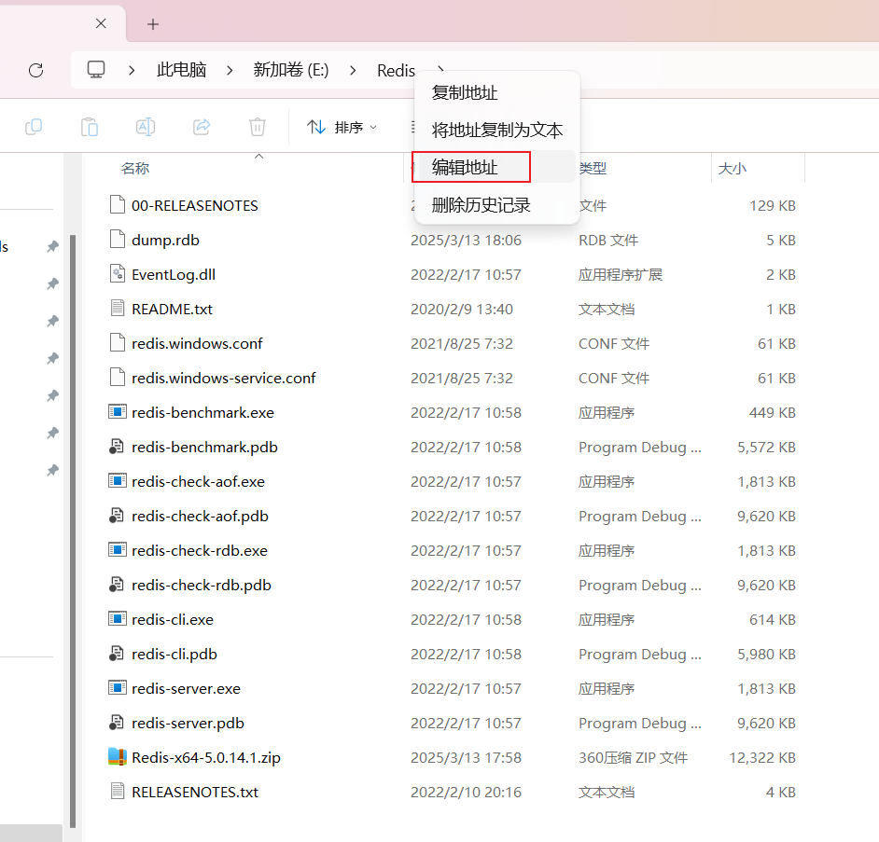Viewport: 879px width, 842px height.
Task: Click the redis-server.exe application icon
Action: [x=118, y=688]
